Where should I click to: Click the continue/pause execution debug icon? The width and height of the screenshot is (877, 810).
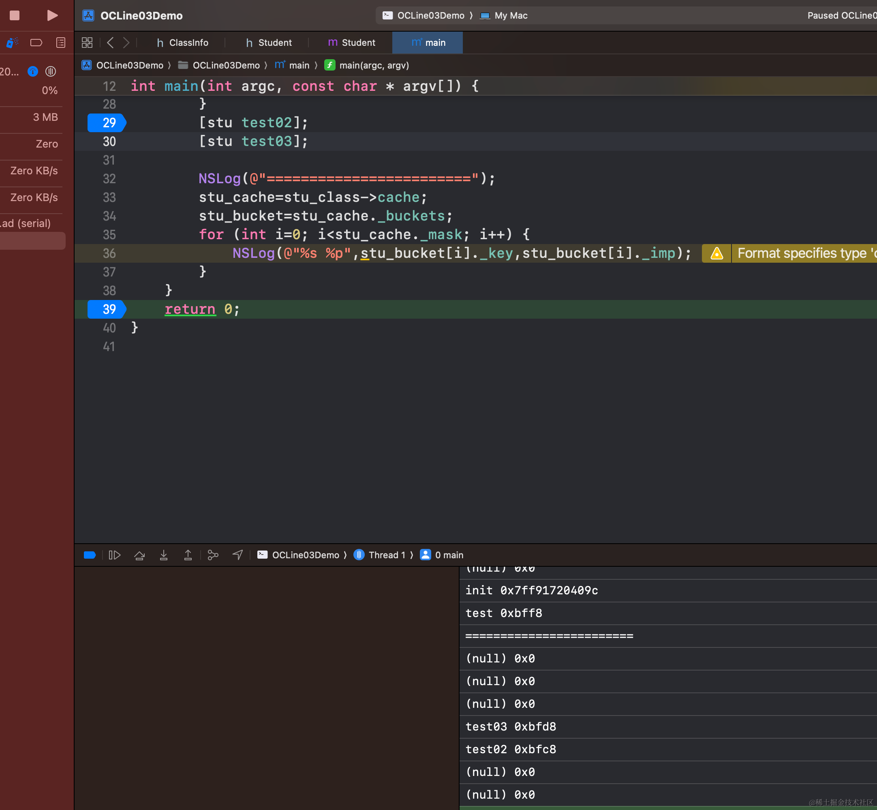click(x=114, y=555)
